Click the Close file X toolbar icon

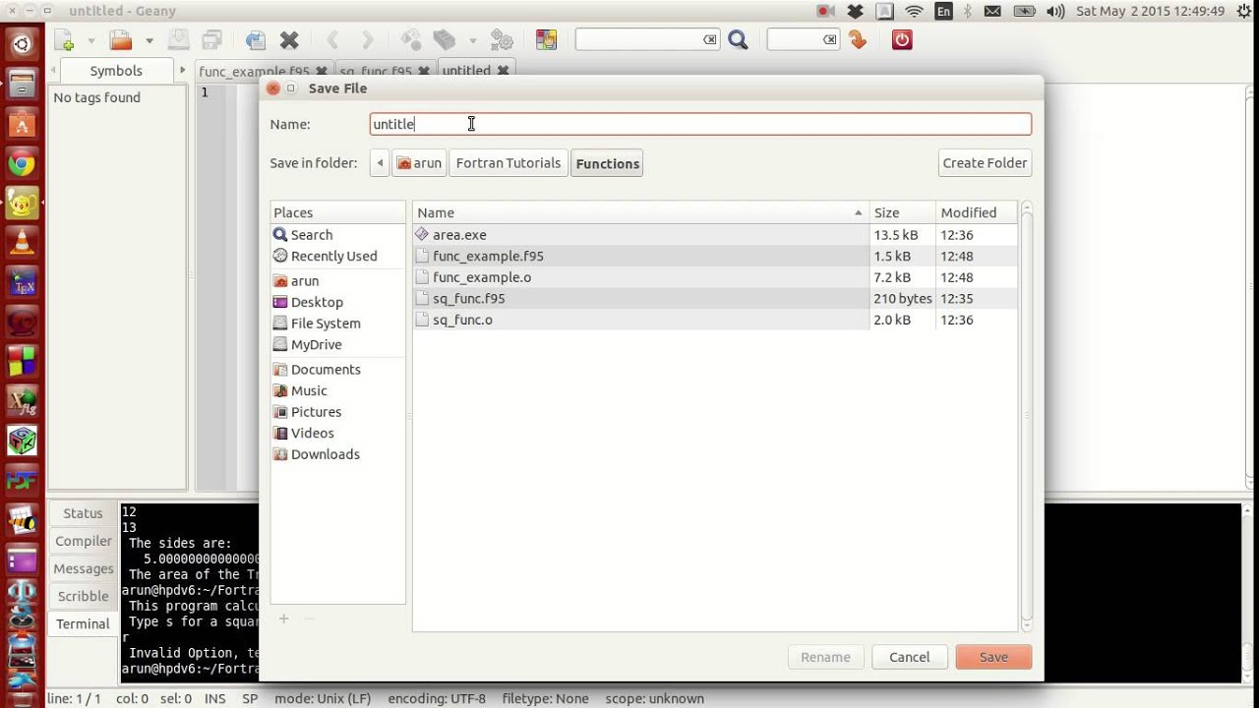289,40
